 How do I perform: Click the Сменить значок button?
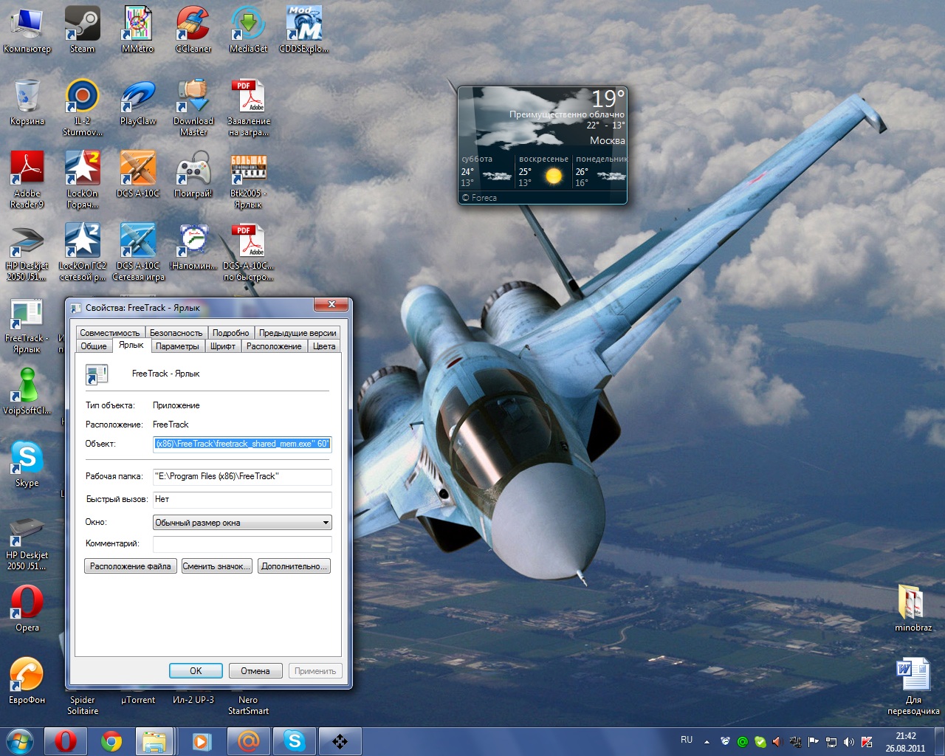[217, 566]
